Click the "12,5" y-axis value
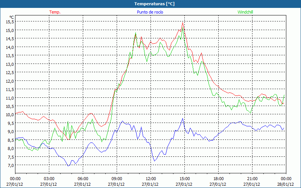The image size is (301, 188). point(10,72)
